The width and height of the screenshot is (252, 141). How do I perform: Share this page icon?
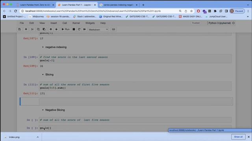coord(186,11)
